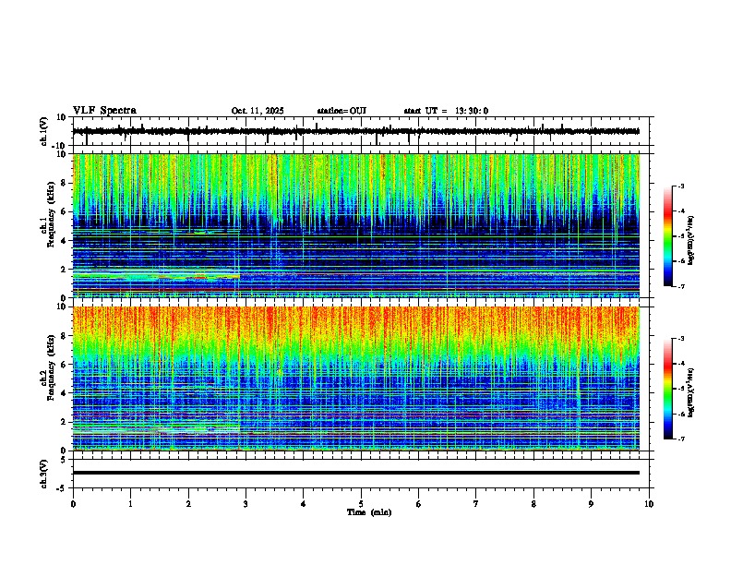Click the "-7" label on ch.2 color scale
The width and height of the screenshot is (731, 565).
[x=681, y=439]
